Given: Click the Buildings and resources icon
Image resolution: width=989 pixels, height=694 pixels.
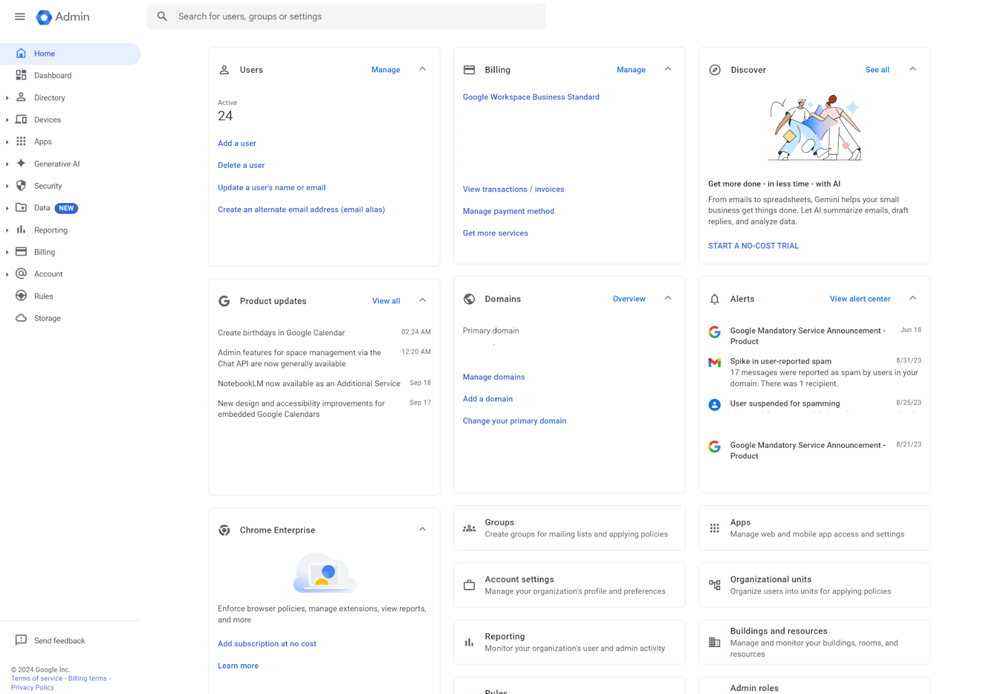Looking at the screenshot, I should point(715,642).
